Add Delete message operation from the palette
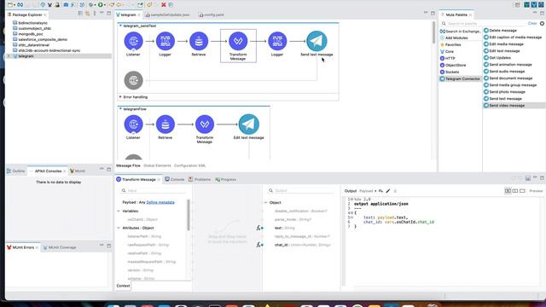This screenshot has height=307, width=546. [x=502, y=31]
